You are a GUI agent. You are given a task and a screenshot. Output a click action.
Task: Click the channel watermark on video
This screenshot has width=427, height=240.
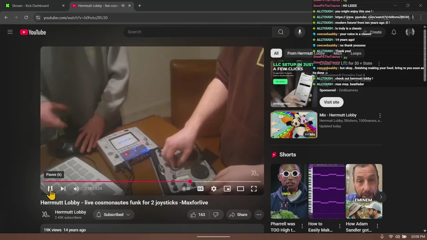coord(255,173)
